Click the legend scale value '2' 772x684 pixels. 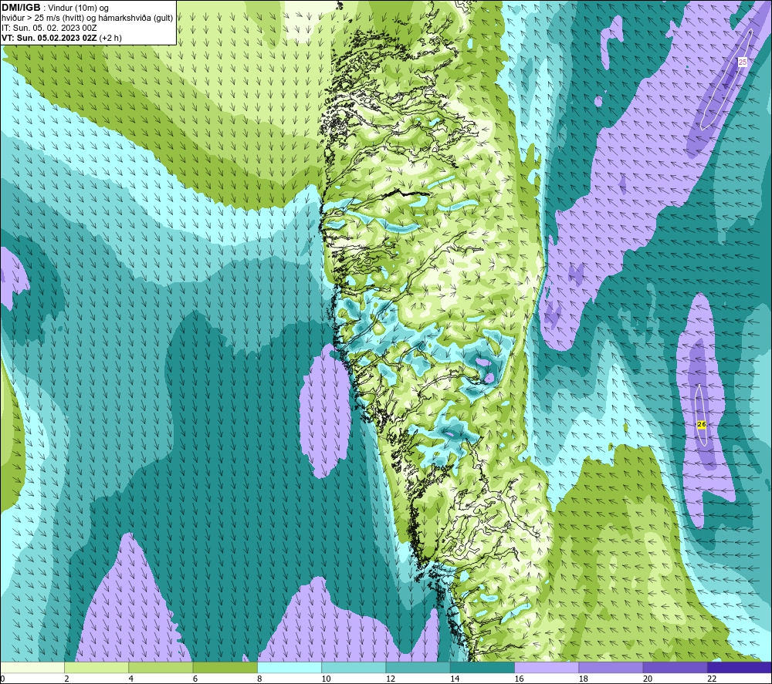(66, 679)
